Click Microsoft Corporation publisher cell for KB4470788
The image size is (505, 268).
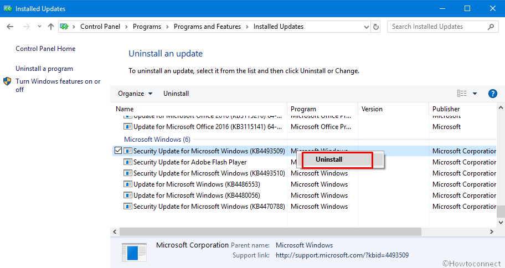click(464, 207)
